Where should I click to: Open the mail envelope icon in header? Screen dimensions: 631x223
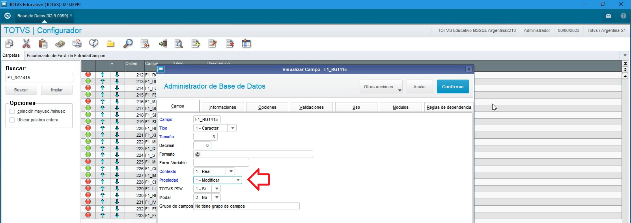609,16
